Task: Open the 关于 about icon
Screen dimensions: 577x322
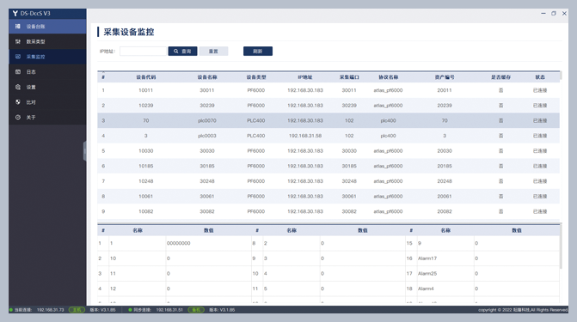Action: [18, 117]
